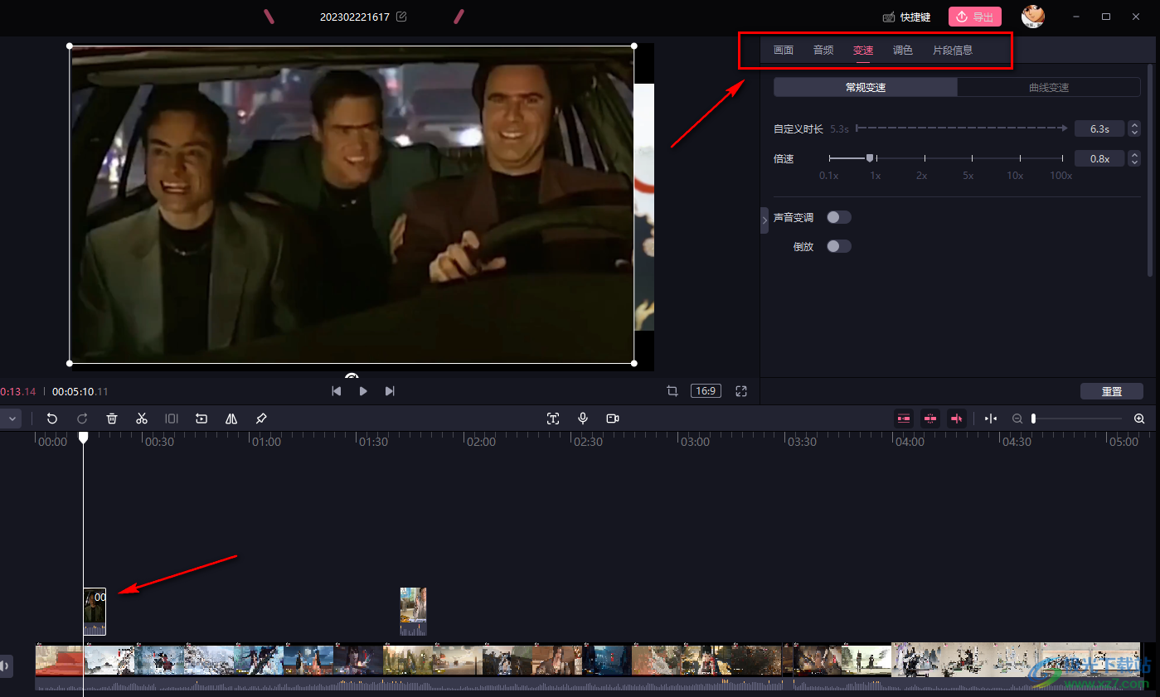Click the 6.3s custom duration field
Screen dimensions: 1160x697
click(x=1099, y=128)
